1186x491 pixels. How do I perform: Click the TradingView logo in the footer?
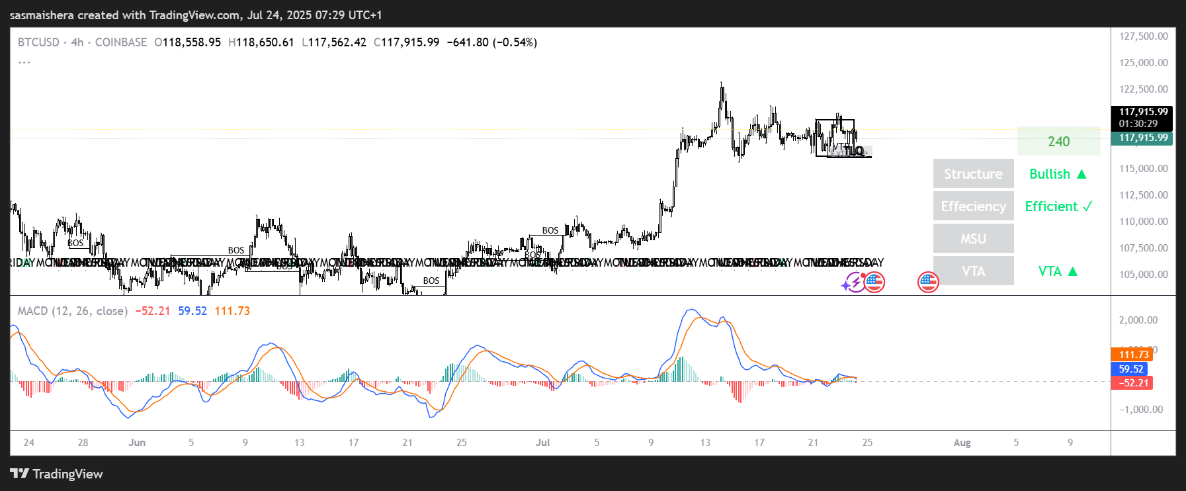click(x=57, y=474)
